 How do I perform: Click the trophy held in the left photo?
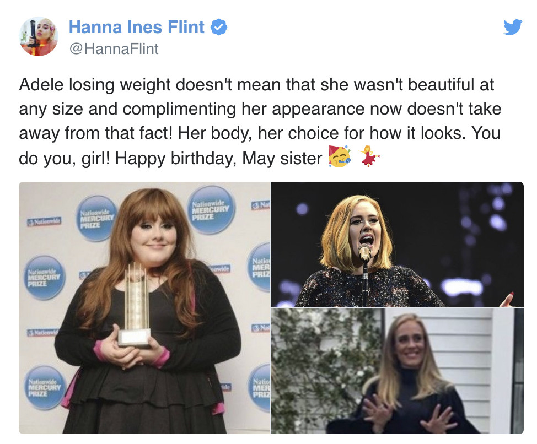[135, 305]
